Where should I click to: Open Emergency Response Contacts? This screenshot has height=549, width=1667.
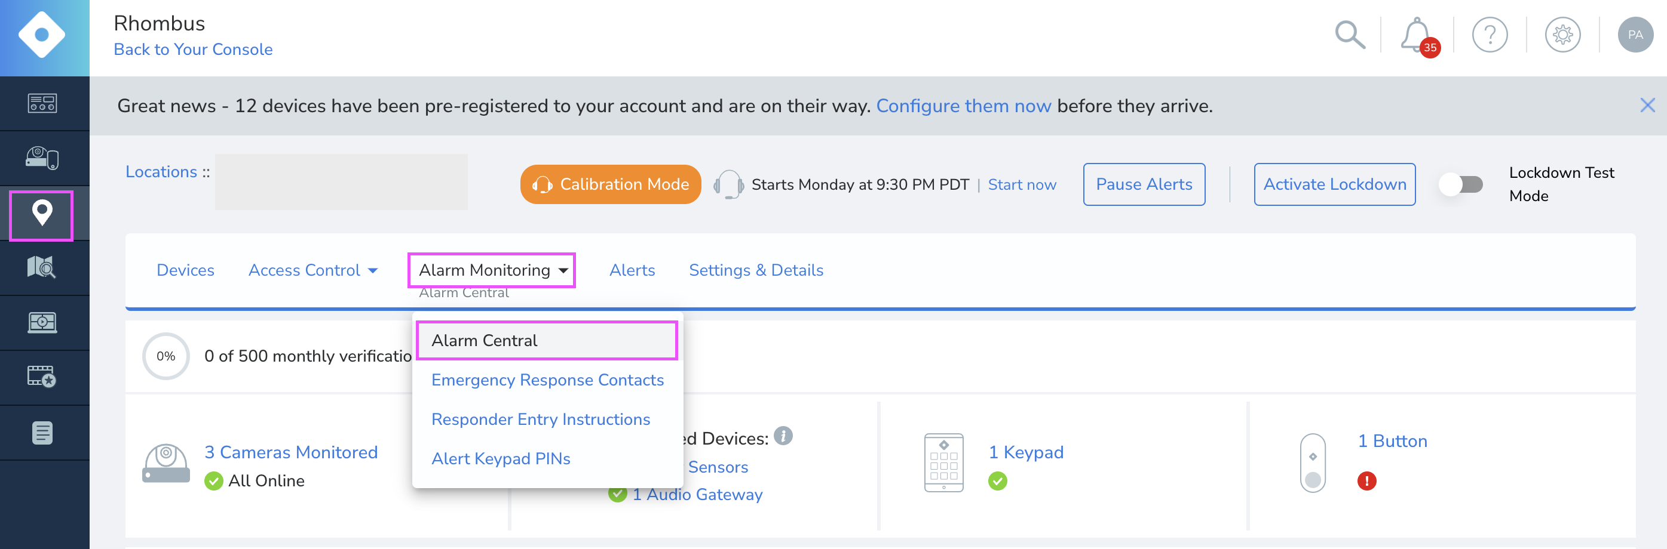[547, 380]
